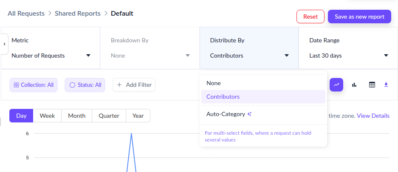
Task: Click the Reset button
Action: click(x=310, y=17)
